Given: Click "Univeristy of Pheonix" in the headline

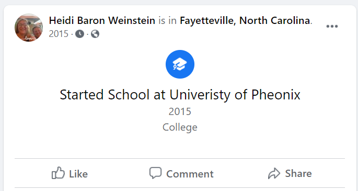Looking at the screenshot, I should (x=235, y=95).
